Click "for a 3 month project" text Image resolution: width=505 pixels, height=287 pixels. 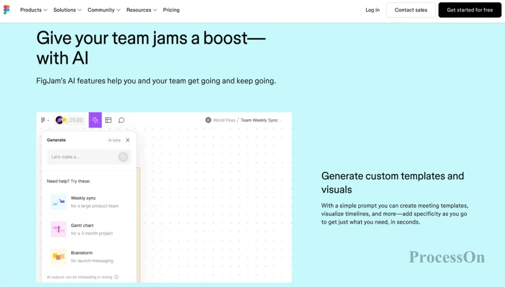point(92,233)
